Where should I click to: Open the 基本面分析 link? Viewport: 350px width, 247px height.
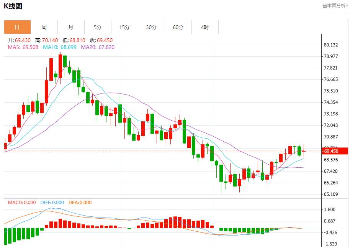(335, 6)
